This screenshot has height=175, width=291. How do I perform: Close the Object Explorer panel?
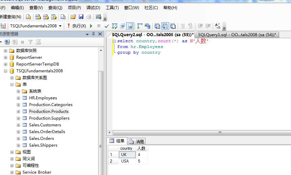point(100,34)
